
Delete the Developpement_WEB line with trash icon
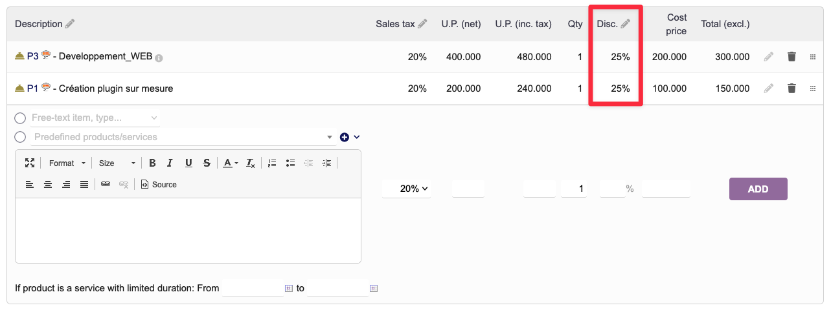tap(791, 57)
